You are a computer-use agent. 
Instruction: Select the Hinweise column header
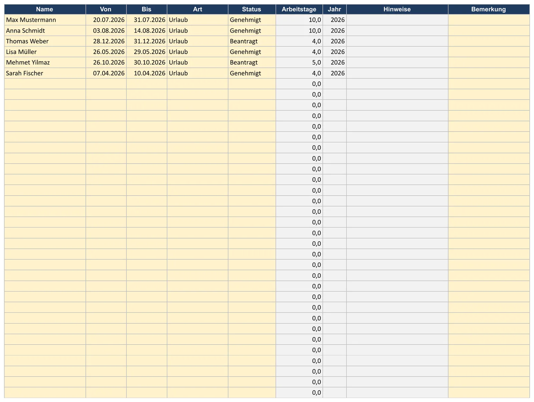coord(397,9)
